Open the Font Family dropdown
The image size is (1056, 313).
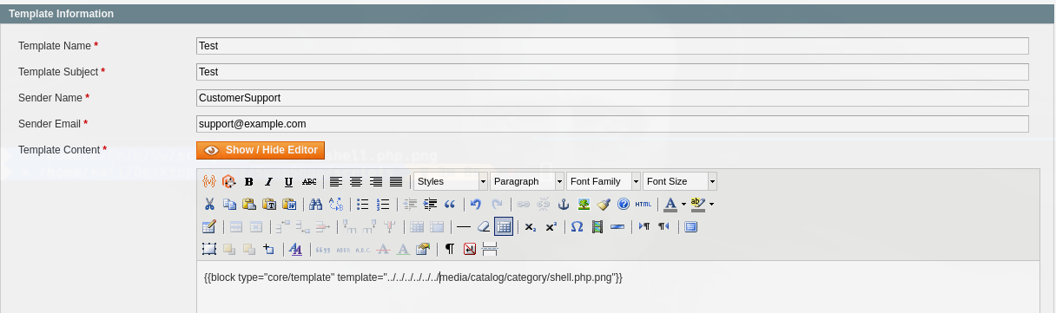tap(604, 181)
